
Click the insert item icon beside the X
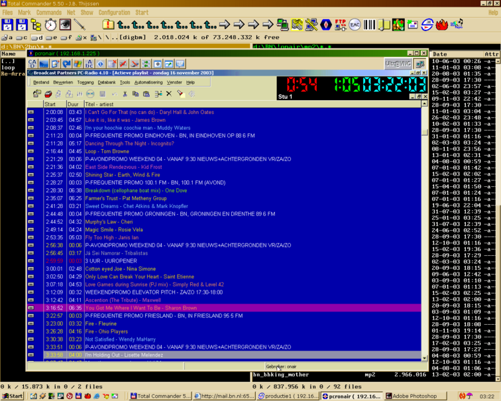[158, 94]
